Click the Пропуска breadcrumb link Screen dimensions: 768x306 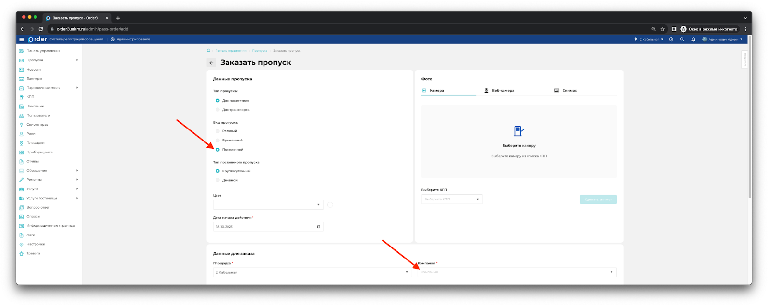point(260,51)
